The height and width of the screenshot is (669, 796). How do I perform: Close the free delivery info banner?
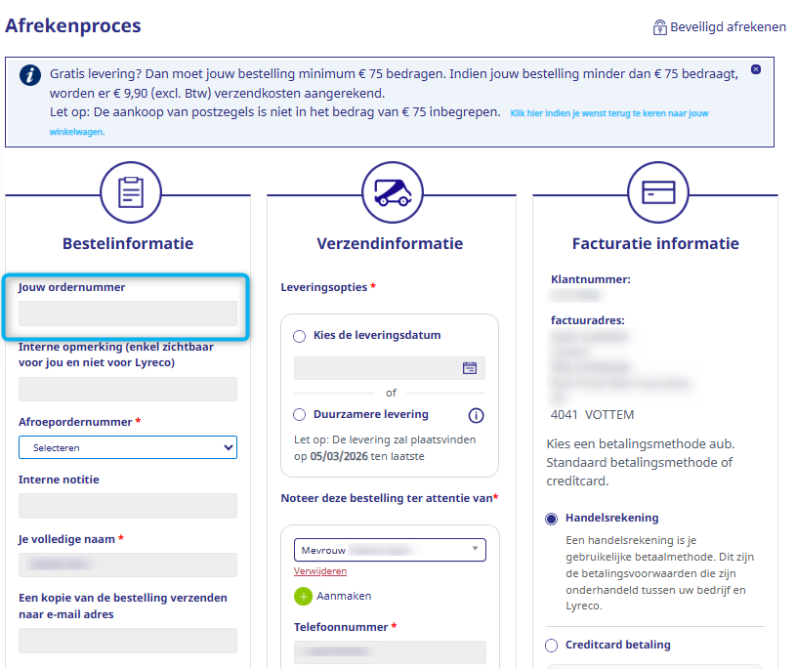click(x=756, y=69)
